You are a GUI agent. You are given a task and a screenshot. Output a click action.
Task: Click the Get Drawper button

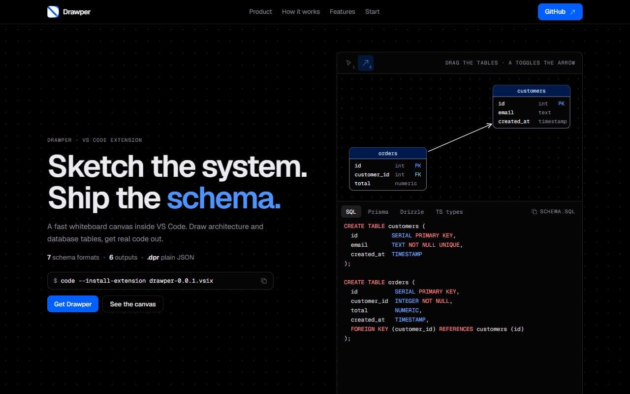pyautogui.click(x=73, y=304)
